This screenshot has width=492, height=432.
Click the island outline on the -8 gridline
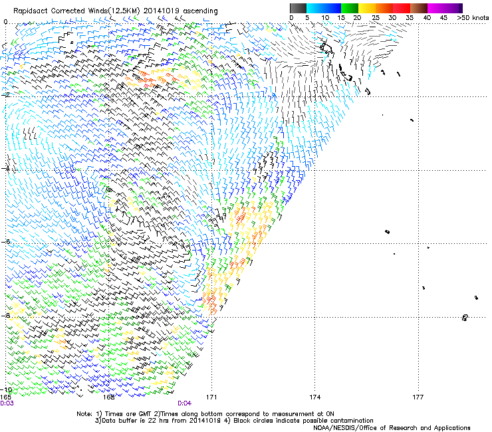point(465,318)
